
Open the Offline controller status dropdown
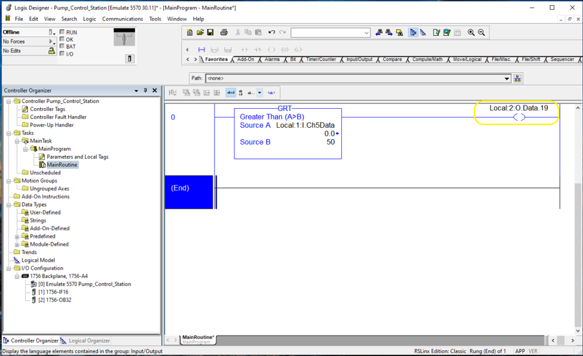pyautogui.click(x=51, y=32)
